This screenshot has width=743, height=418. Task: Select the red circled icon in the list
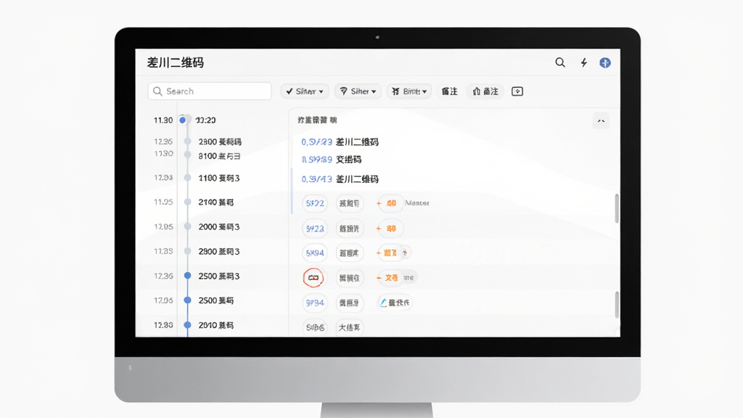click(x=313, y=278)
